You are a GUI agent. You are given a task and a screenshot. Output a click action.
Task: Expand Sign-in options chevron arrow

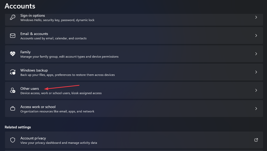coord(256,17)
